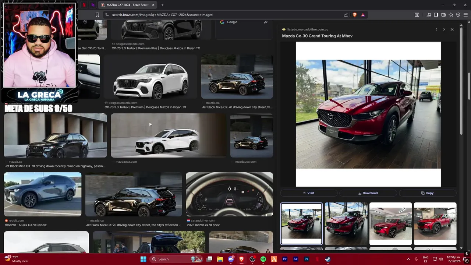Image resolution: width=471 pixels, height=265 pixels.
Task: Select the fourth red Mazda related thumbnail
Action: (435, 224)
